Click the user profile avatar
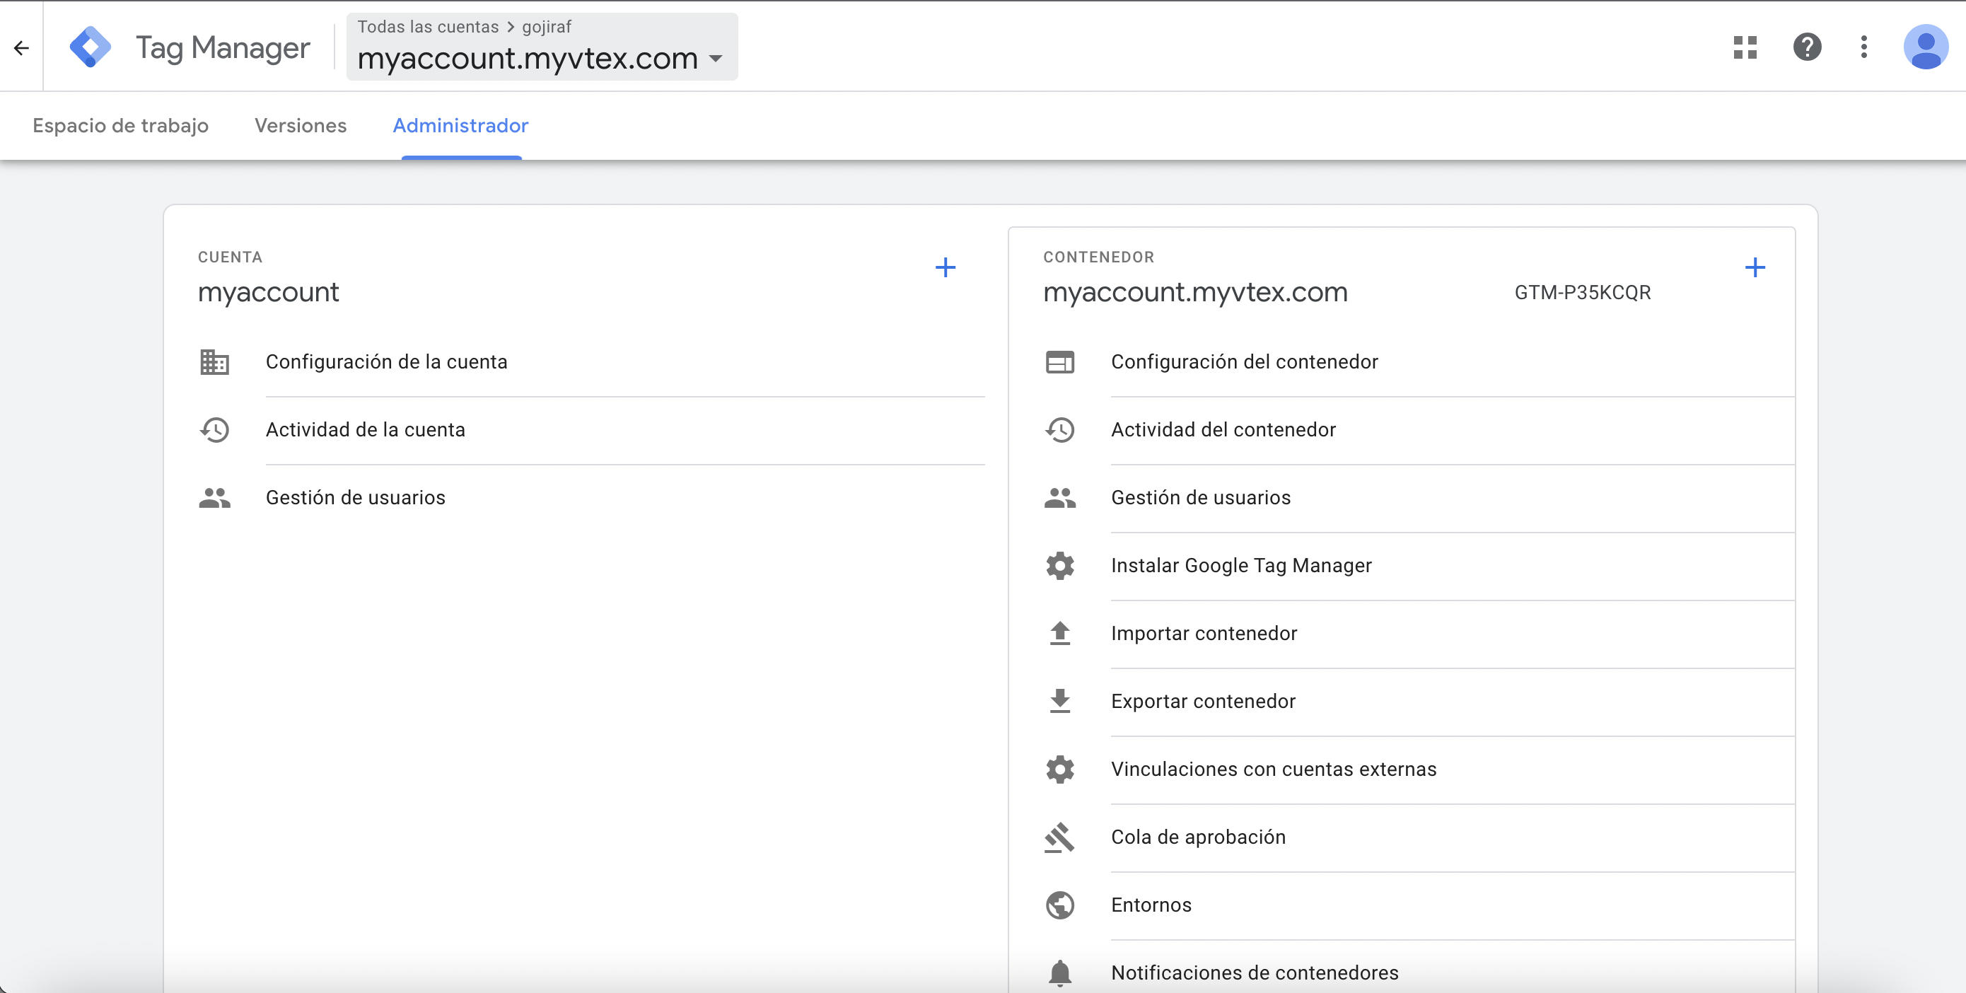1966x993 pixels. tap(1925, 47)
